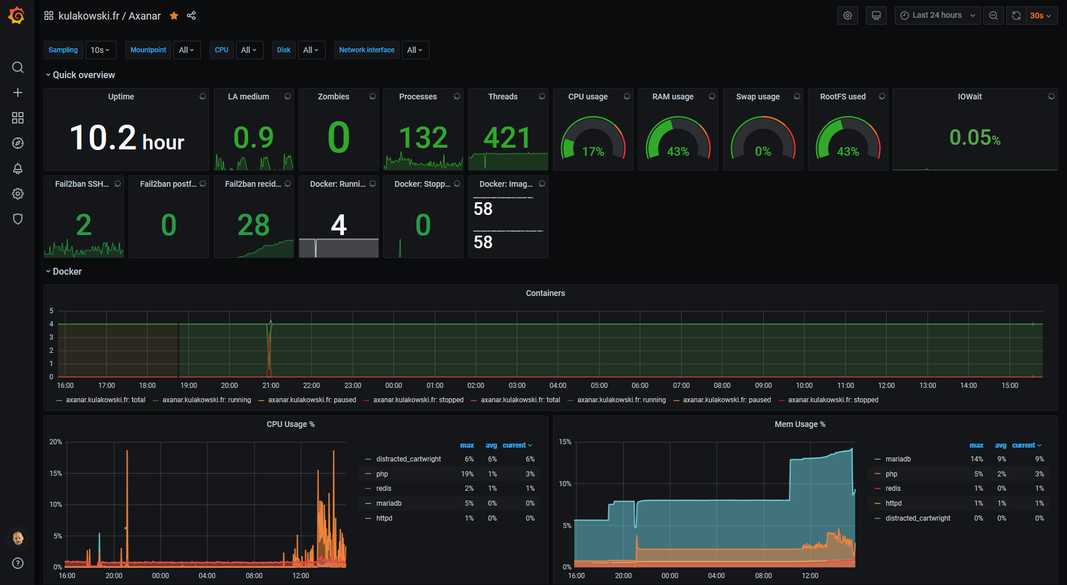This screenshot has height=585, width=1067.
Task: Sort CPU Usage legend by max column
Action: click(467, 445)
